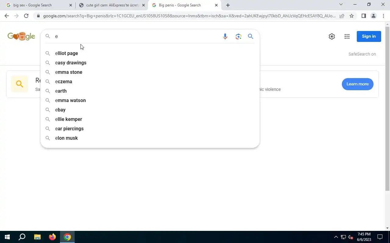Image resolution: width=390 pixels, height=243 pixels.
Task: Open the Google apps grid
Action: (x=347, y=36)
